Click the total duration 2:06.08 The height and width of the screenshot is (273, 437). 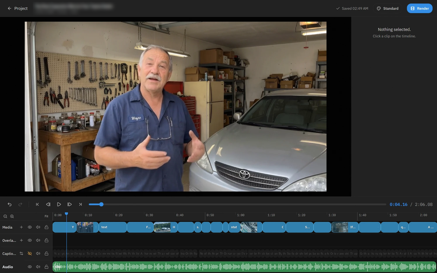coord(424,204)
